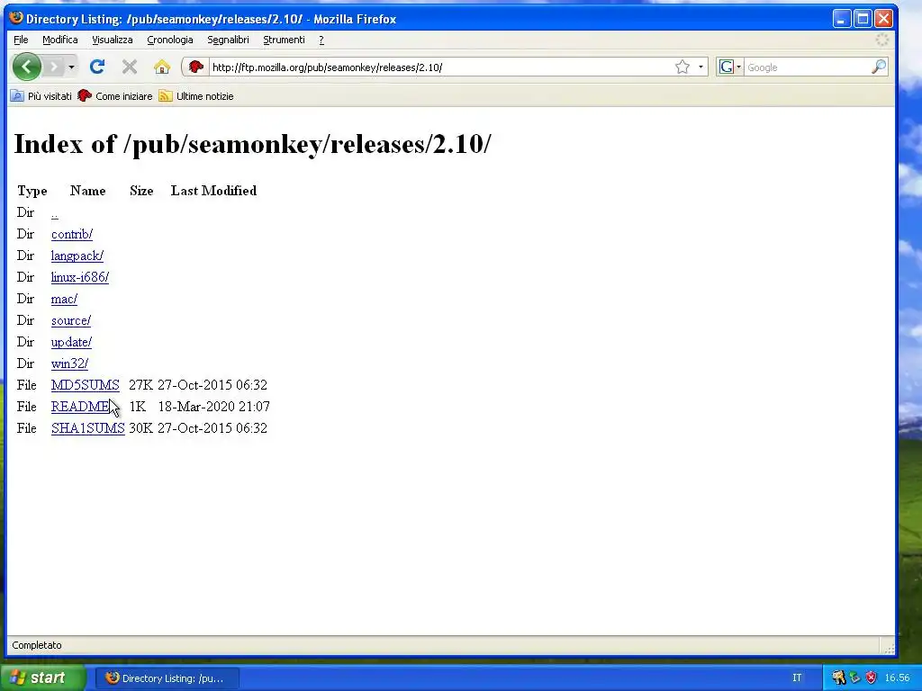This screenshot has height=691, width=922.
Task: Click the Directory Listing taskbar button
Action: click(167, 678)
